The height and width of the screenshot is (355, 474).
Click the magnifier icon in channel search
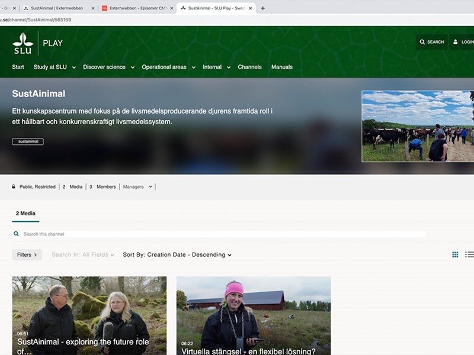tap(17, 234)
